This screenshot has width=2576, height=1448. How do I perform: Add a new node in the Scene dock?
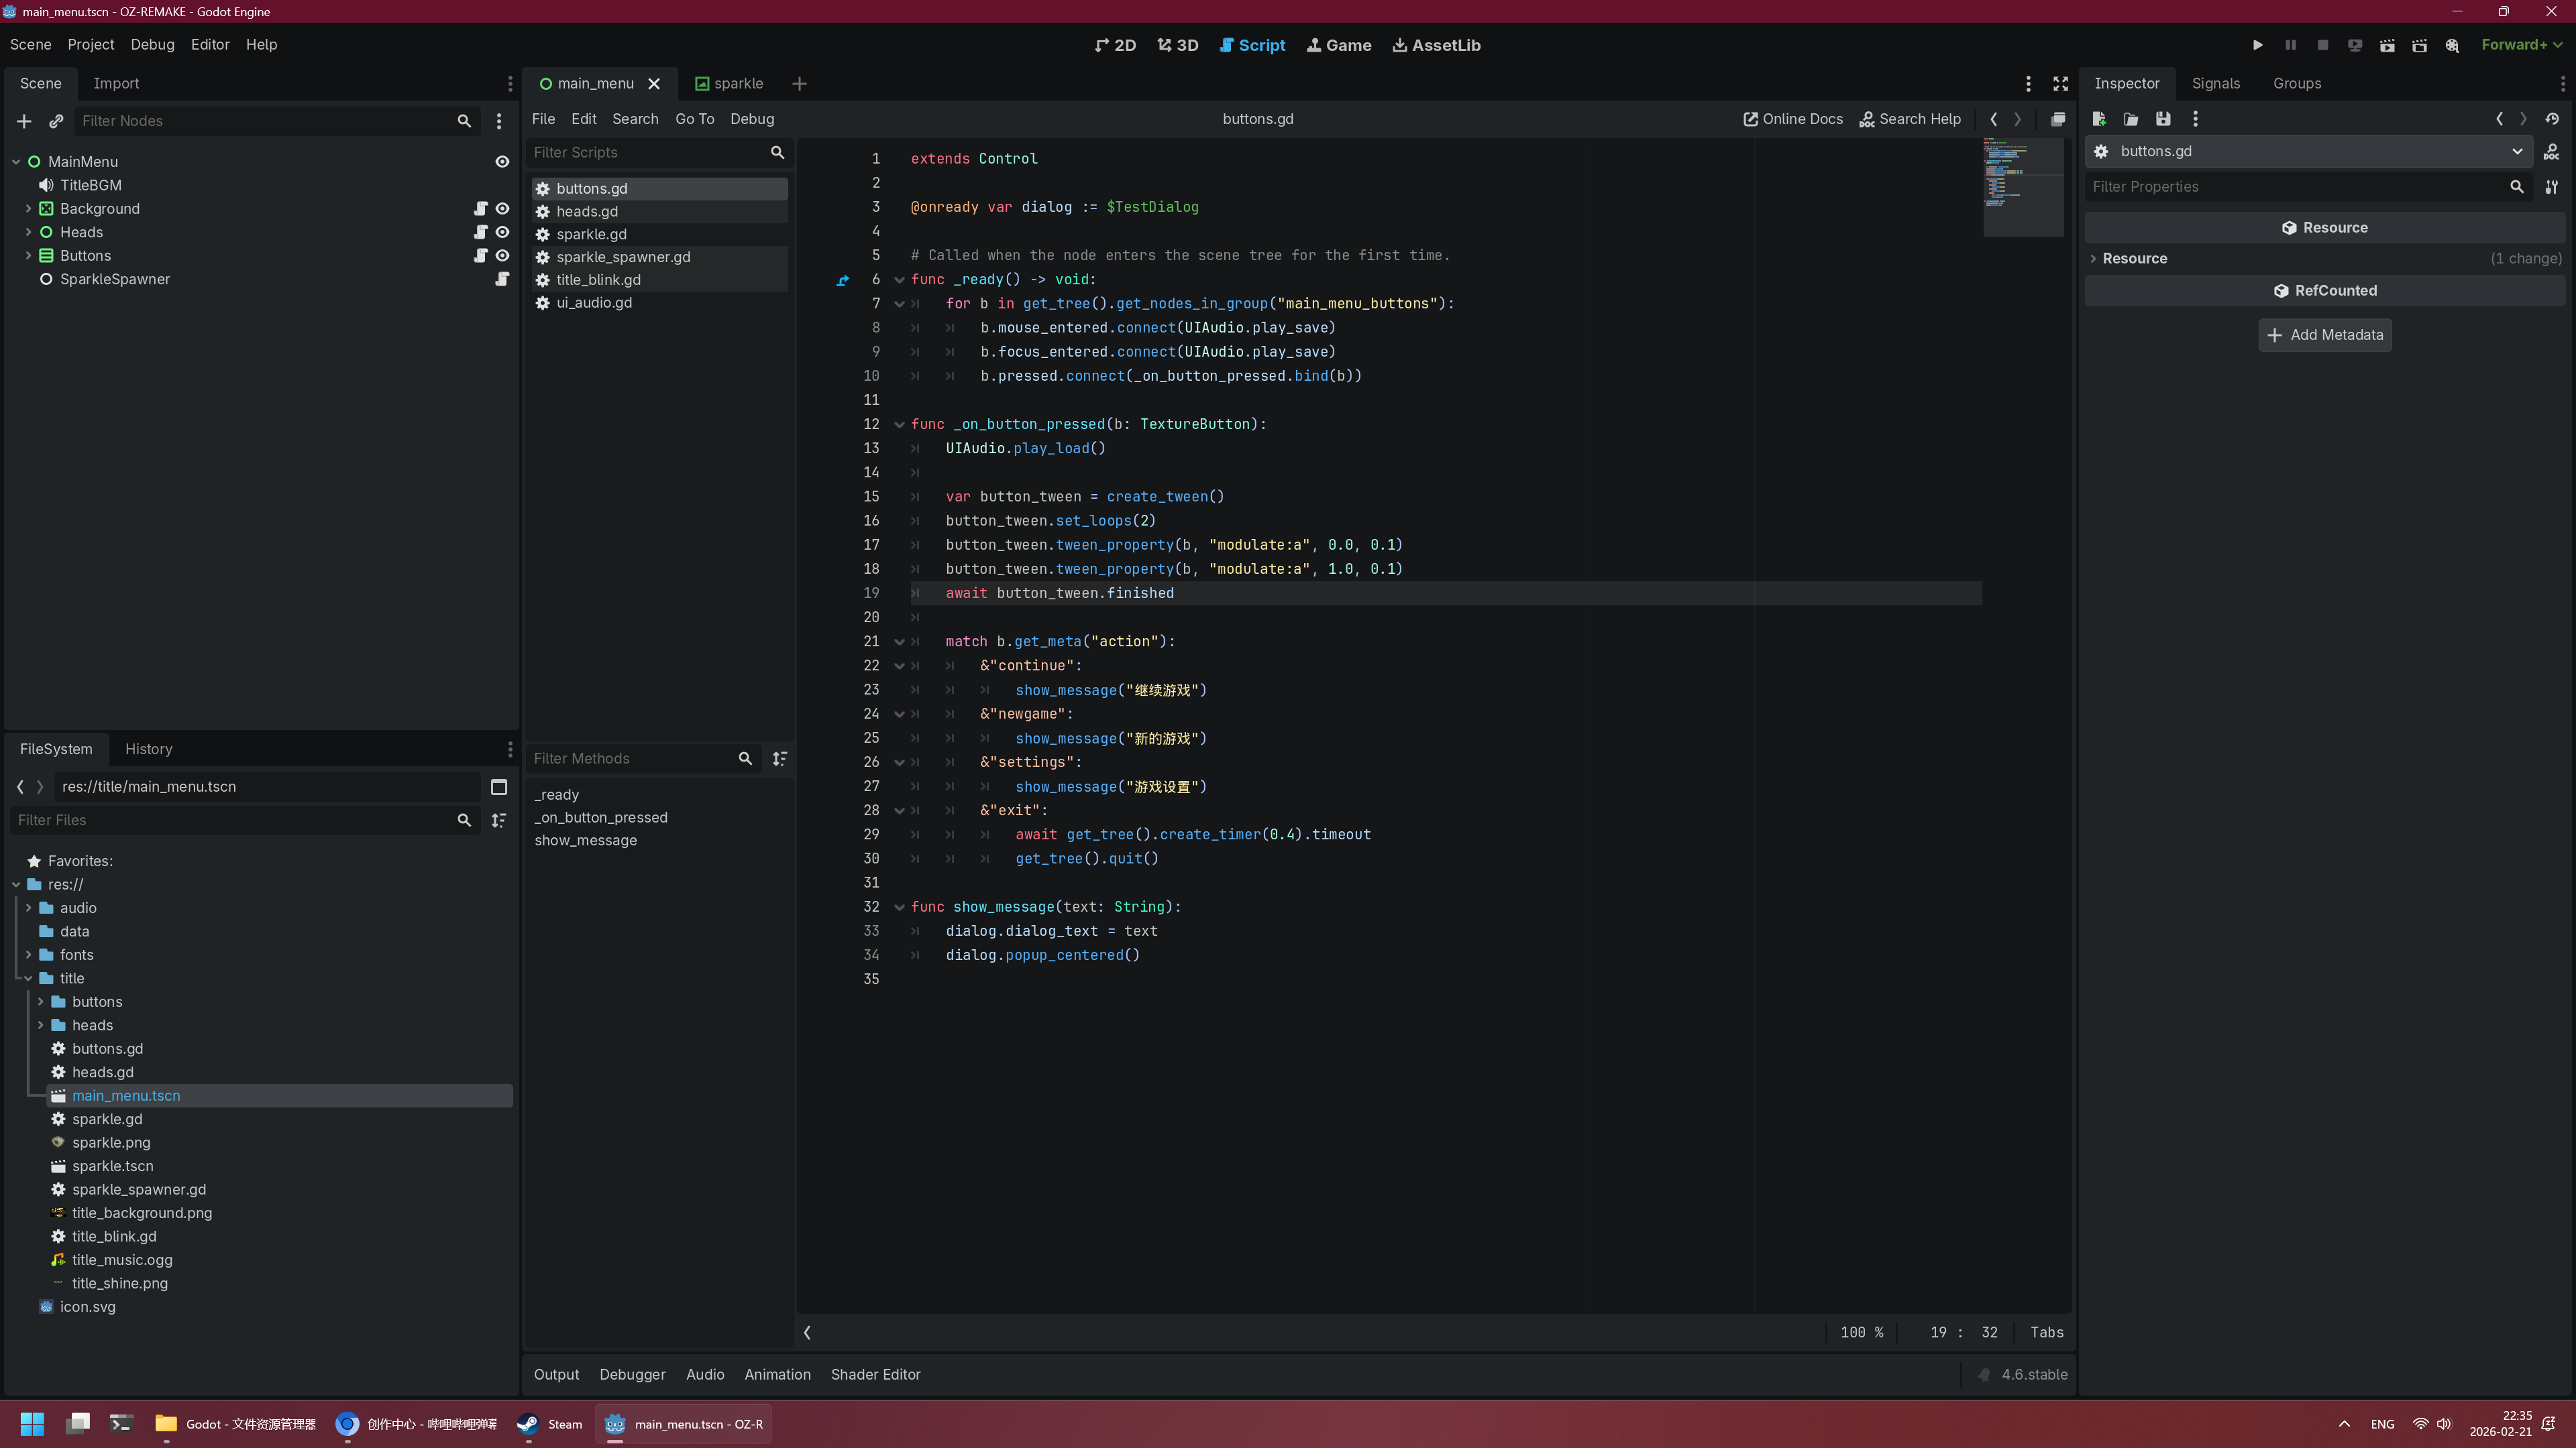coord(24,121)
